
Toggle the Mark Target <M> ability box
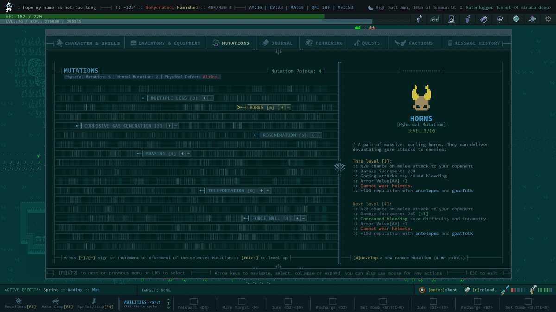tap(240, 301)
